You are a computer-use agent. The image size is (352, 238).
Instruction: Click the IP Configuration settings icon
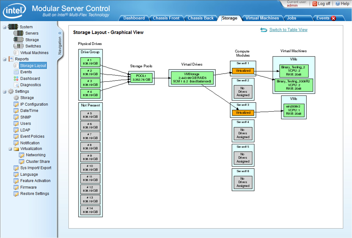(16, 104)
